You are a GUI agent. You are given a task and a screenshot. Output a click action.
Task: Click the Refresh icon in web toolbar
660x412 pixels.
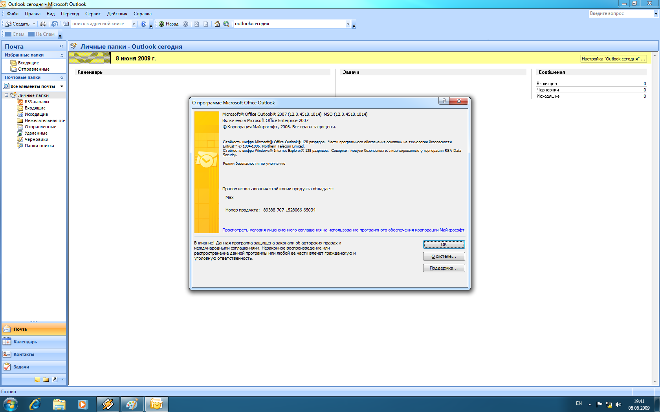point(206,24)
